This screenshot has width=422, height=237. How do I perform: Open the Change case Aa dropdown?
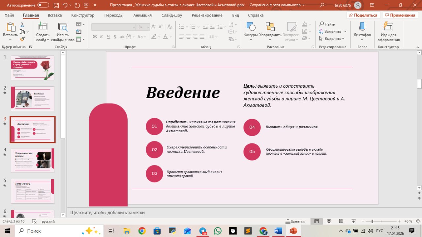[142, 37]
